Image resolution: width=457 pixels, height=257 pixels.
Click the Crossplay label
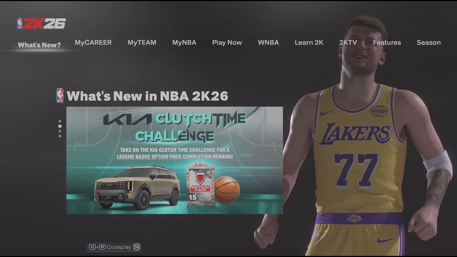(x=119, y=247)
